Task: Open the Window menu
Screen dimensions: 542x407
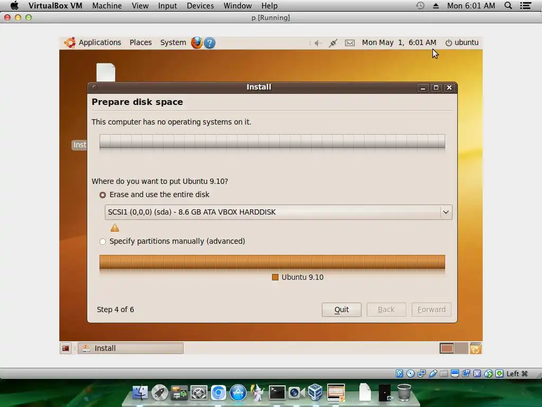Action: pyautogui.click(x=238, y=5)
